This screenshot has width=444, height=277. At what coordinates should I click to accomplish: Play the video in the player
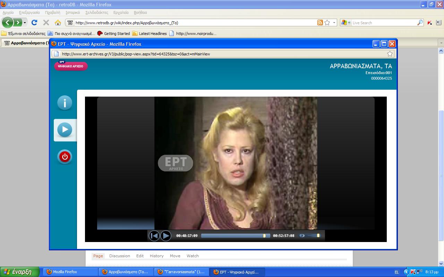point(166,236)
